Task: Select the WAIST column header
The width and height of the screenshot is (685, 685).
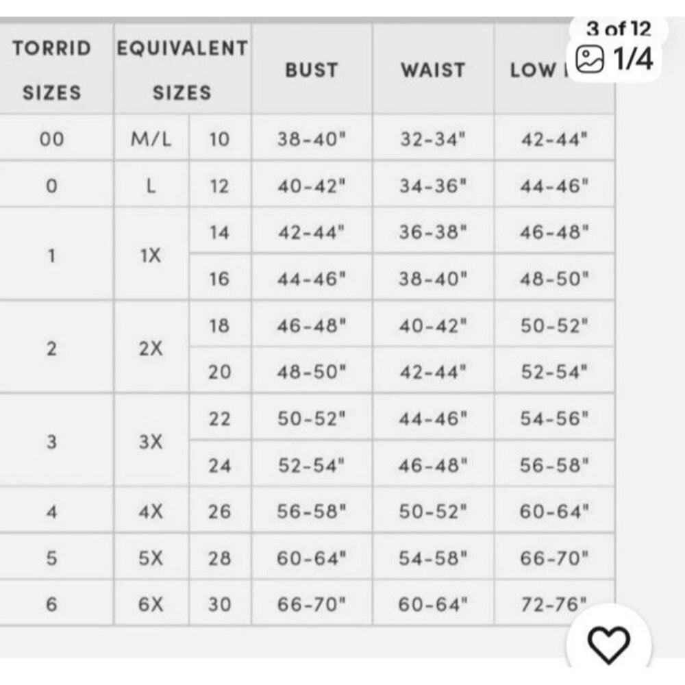Action: 433,70
